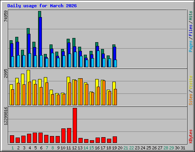Click the 'Files' legend label
This screenshot has width=195, height=152.
pos(190,30)
